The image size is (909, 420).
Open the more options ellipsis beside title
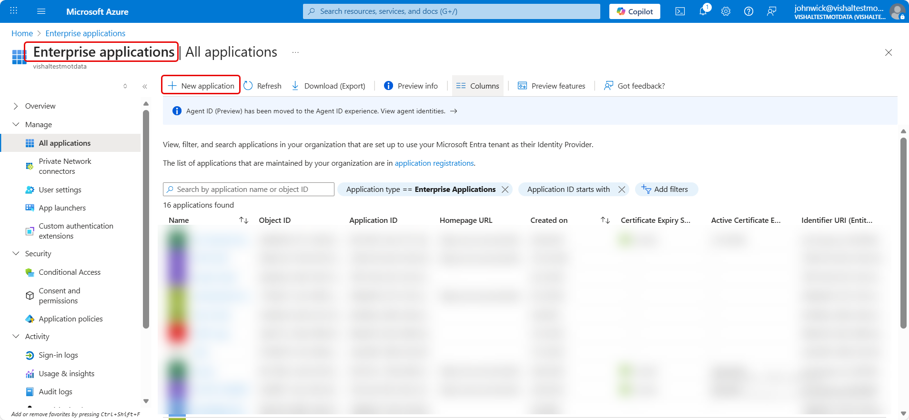295,52
